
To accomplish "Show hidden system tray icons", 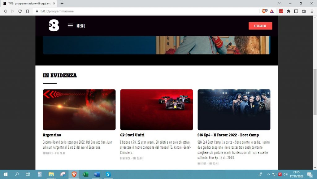I will (268, 174).
